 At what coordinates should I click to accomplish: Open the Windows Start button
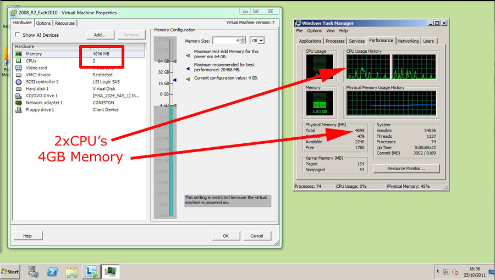pyautogui.click(x=10, y=272)
